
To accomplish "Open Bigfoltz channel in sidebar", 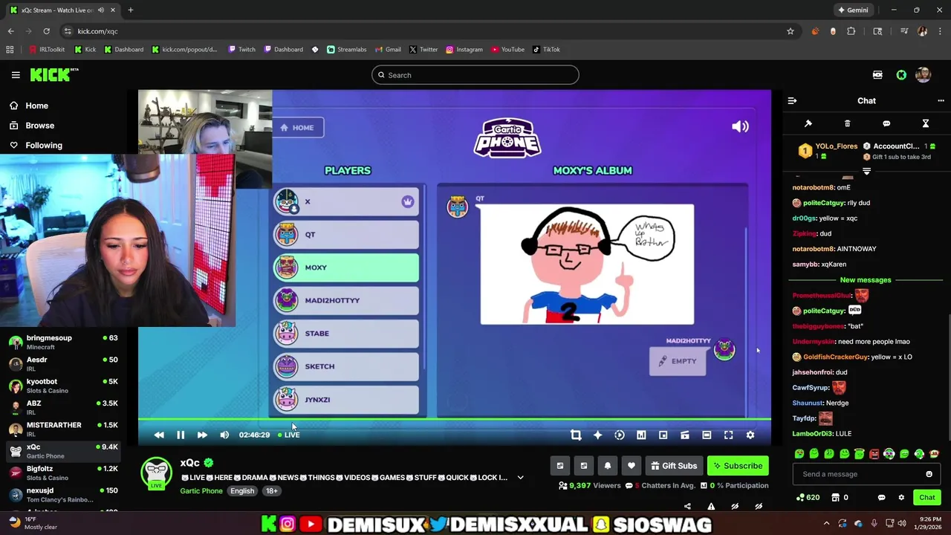I will point(63,473).
